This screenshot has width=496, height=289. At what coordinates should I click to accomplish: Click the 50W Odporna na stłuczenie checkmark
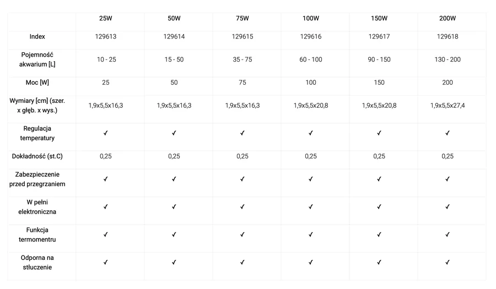click(174, 262)
